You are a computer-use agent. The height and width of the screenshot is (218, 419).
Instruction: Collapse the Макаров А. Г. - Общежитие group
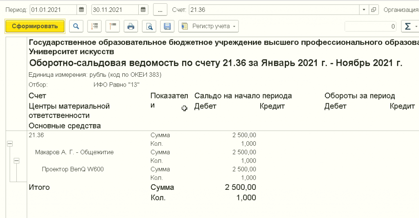(17, 161)
